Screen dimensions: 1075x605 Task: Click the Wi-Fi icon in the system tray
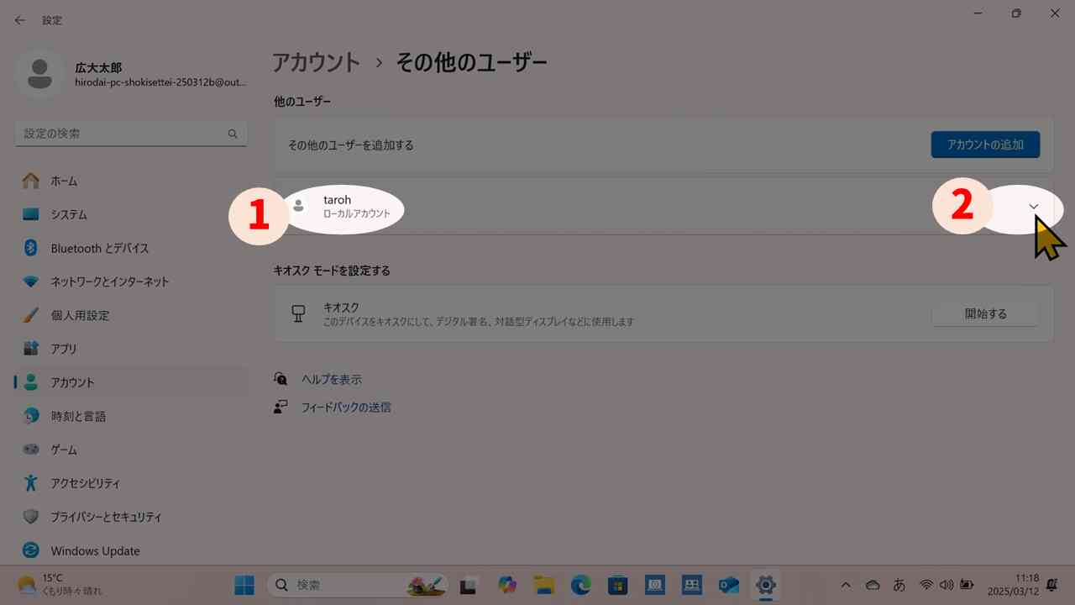coord(926,585)
